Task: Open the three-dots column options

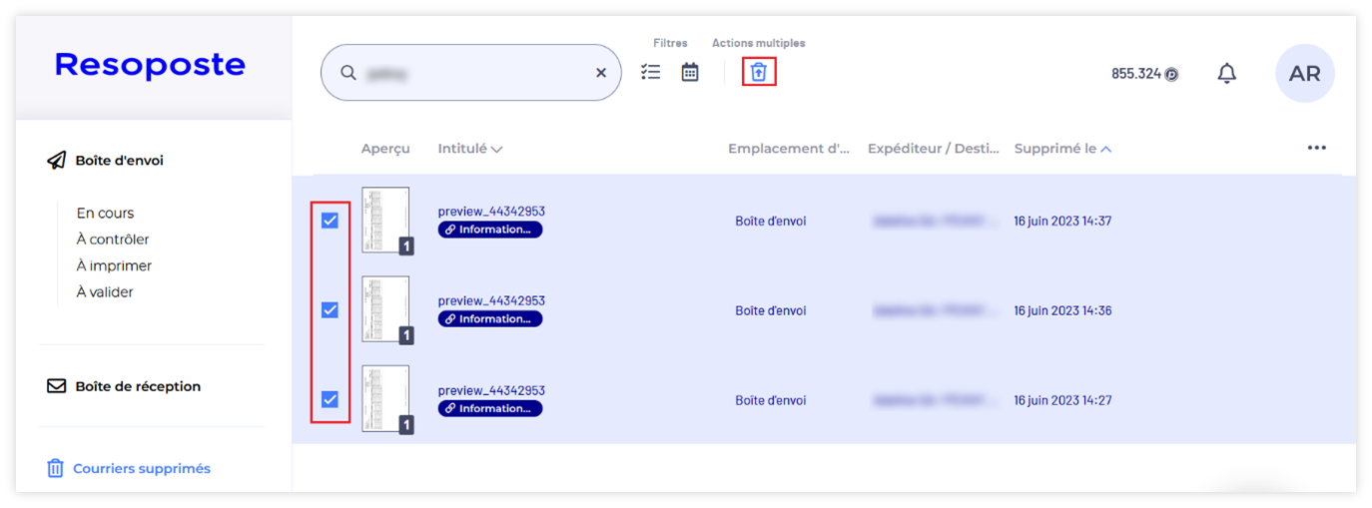Action: click(1316, 148)
